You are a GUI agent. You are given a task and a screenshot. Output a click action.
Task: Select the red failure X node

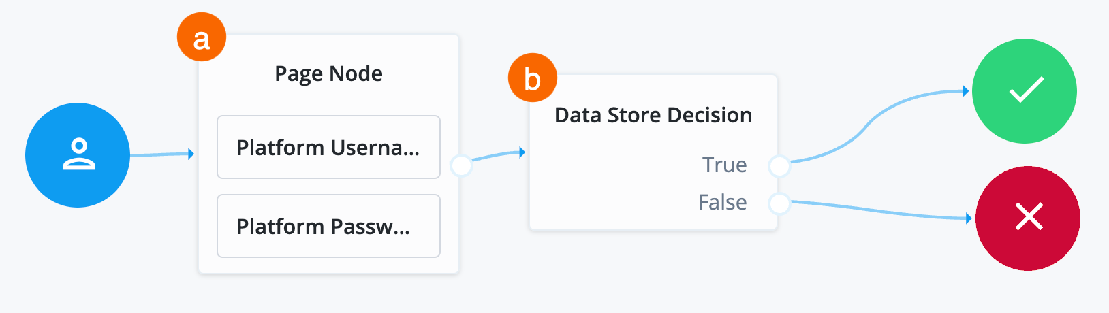pyautogui.click(x=1027, y=218)
